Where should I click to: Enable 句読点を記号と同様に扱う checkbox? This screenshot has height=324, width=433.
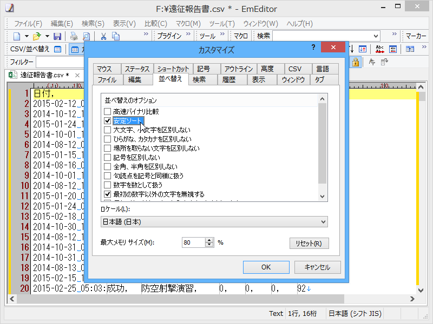click(107, 176)
